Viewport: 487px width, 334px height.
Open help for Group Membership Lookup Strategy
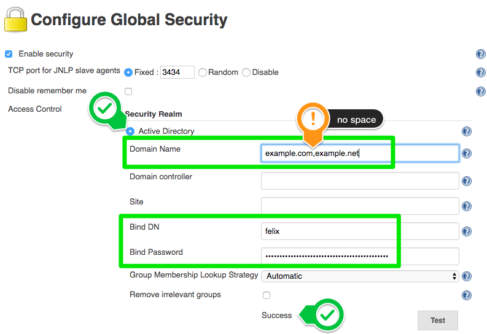(x=467, y=276)
